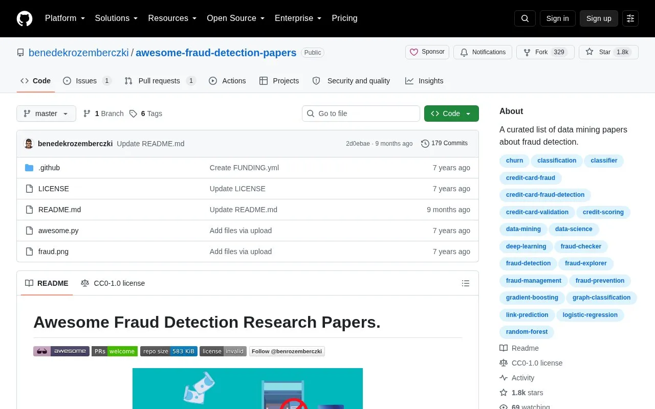Click the .github folder icon
The image size is (655, 409).
point(29,168)
